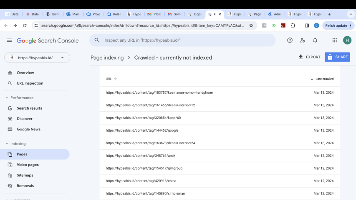Switch to the Admin tab

point(275,14)
